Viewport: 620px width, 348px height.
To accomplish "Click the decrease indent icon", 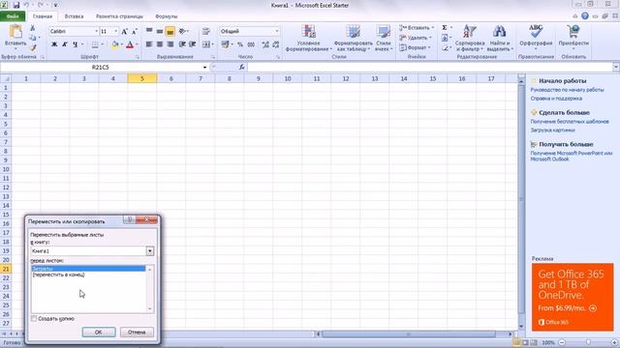I will pyautogui.click(x=182, y=44).
